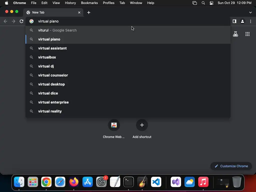Choose the 'virtual reality' suggestion
Viewport: 256px width, 192px height.
[x=128, y=111]
